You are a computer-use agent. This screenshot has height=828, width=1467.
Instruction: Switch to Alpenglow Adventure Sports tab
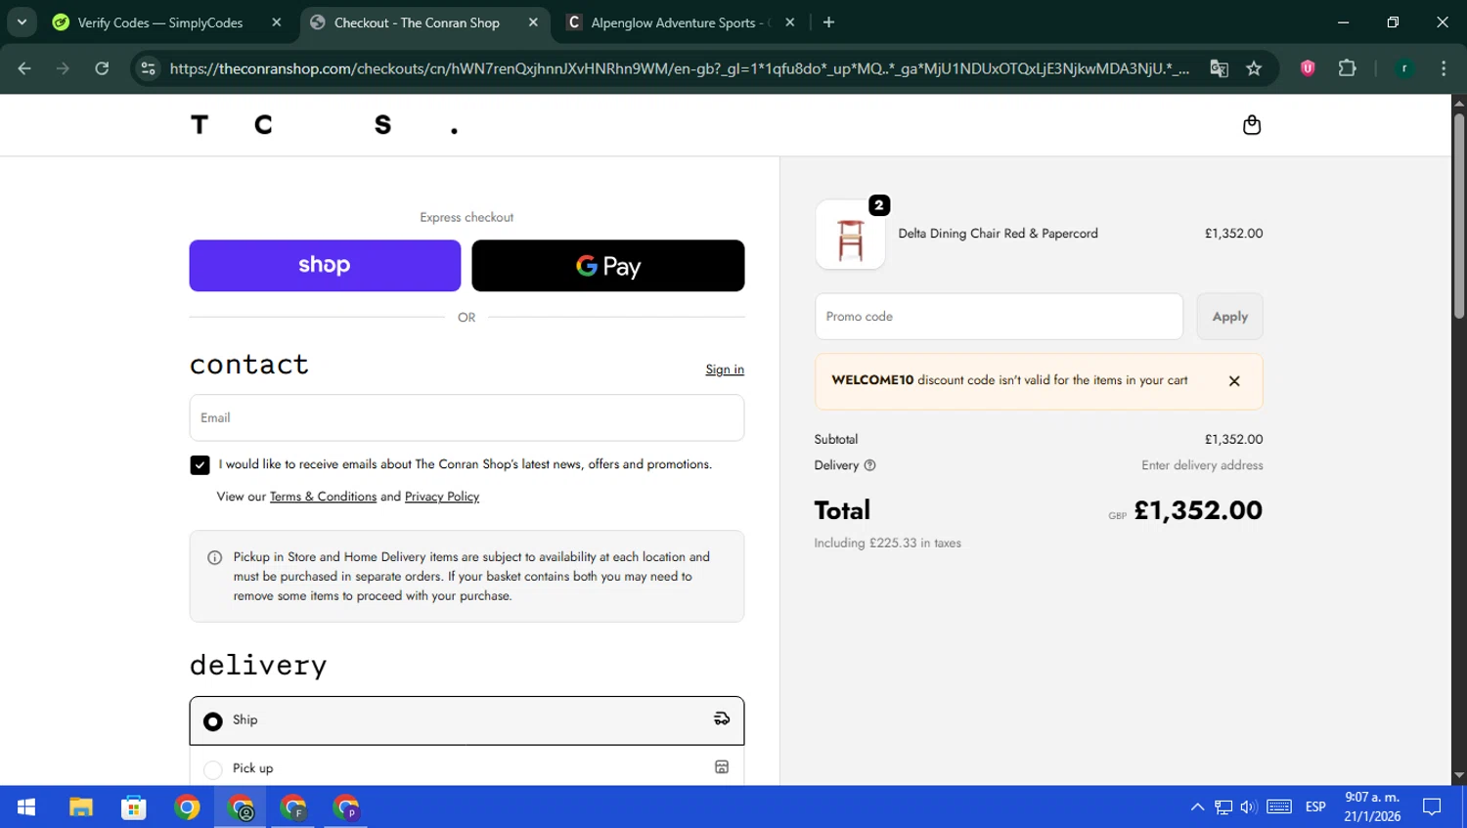coord(681,22)
